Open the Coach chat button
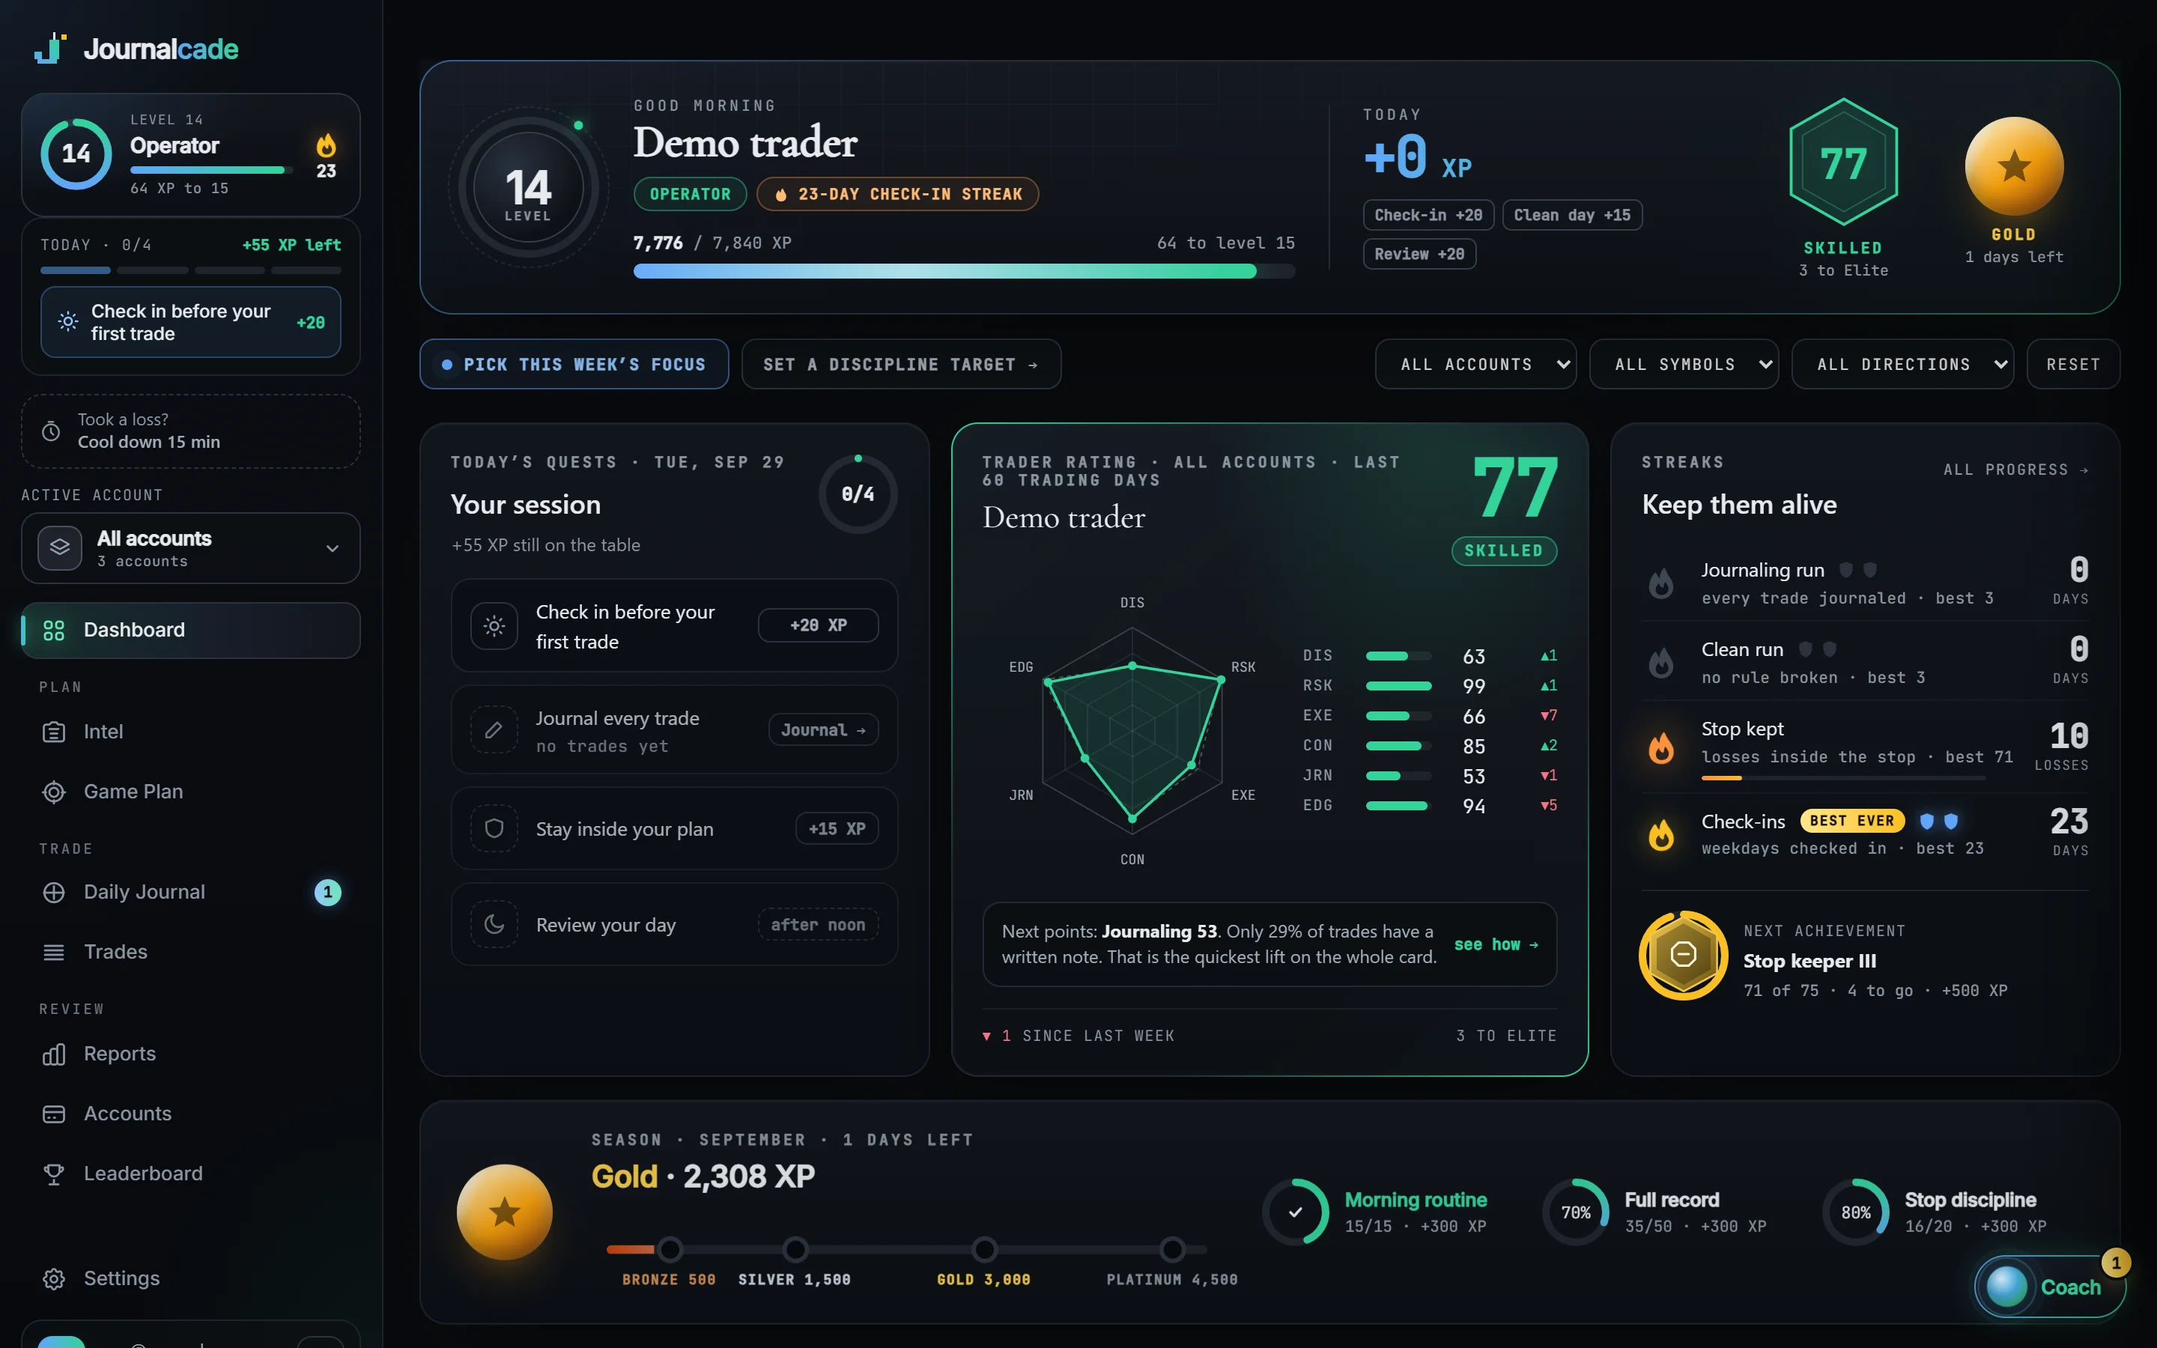Image resolution: width=2157 pixels, height=1348 pixels. 2050,1287
